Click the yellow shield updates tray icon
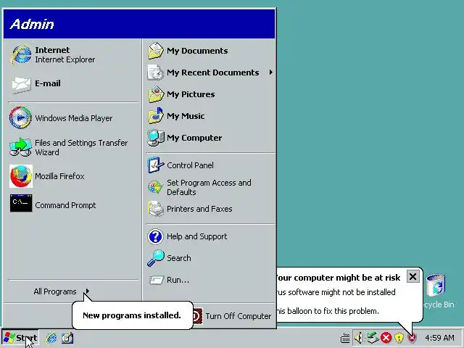464x348 pixels. pos(399,338)
